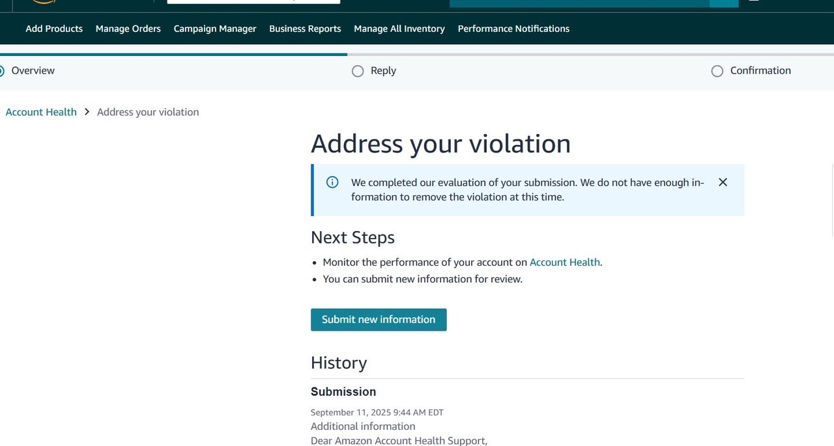Open Campaign Manager
This screenshot has width=834, height=446.
[x=215, y=29]
